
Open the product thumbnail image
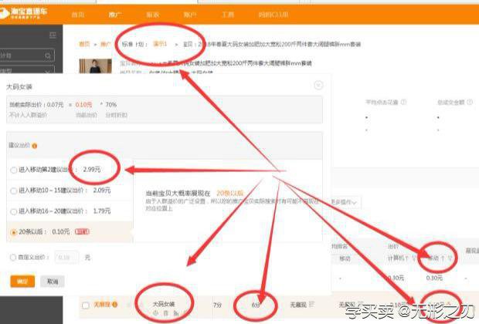[95, 66]
